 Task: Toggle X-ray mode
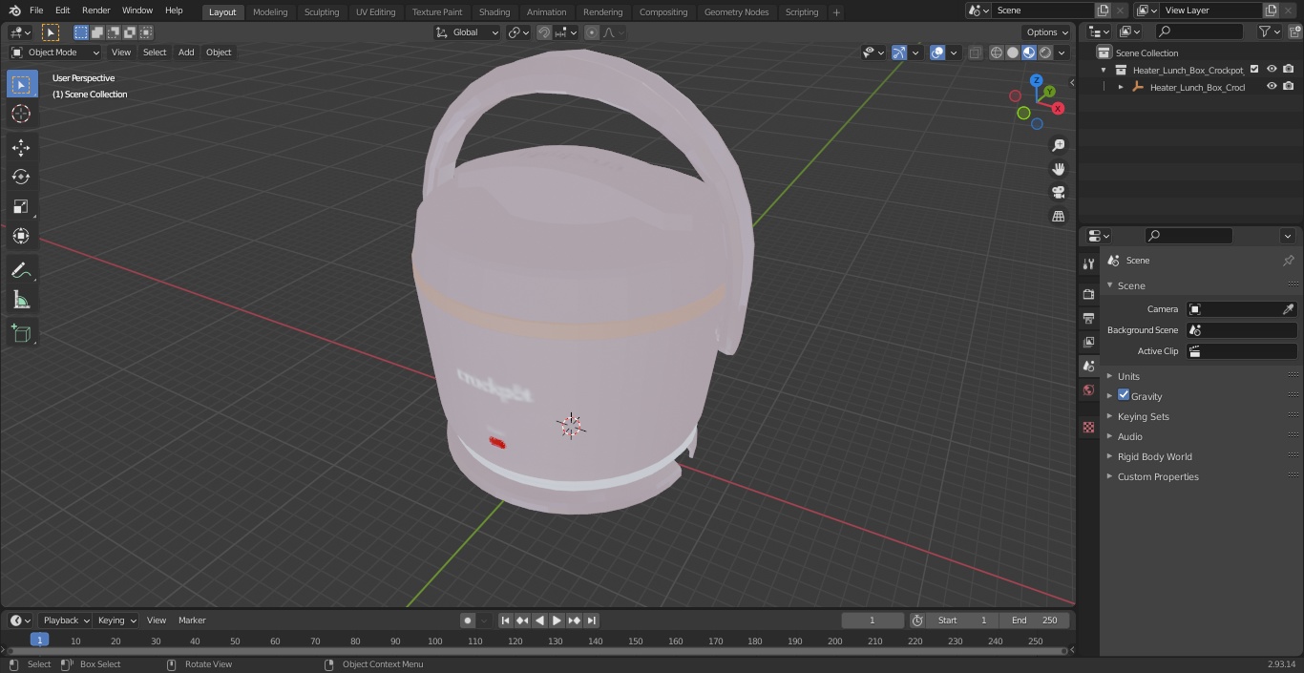pos(975,53)
